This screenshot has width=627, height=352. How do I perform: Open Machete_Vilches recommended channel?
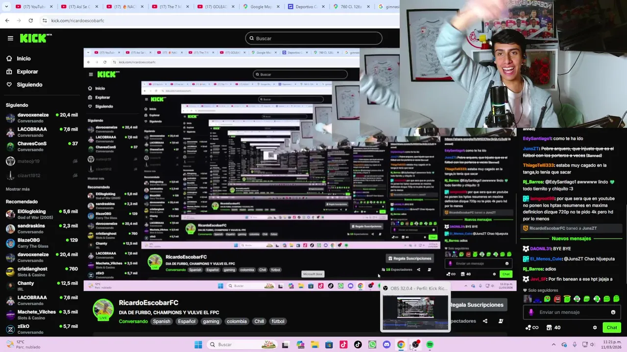click(x=42, y=314)
